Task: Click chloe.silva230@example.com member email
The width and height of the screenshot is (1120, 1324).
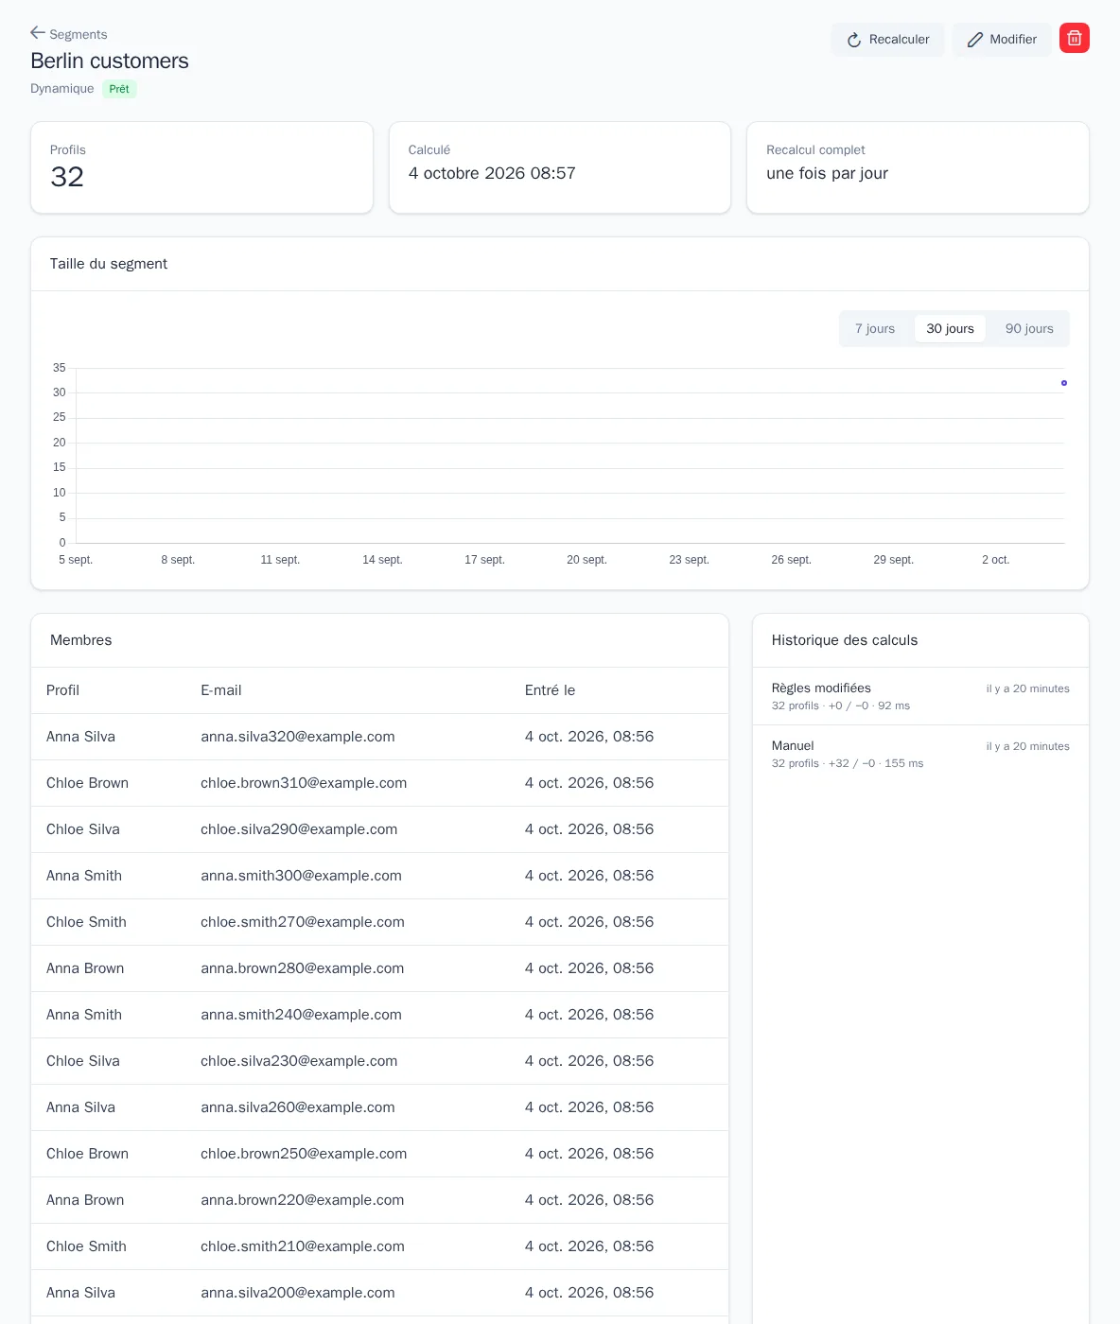Action: [299, 1061]
